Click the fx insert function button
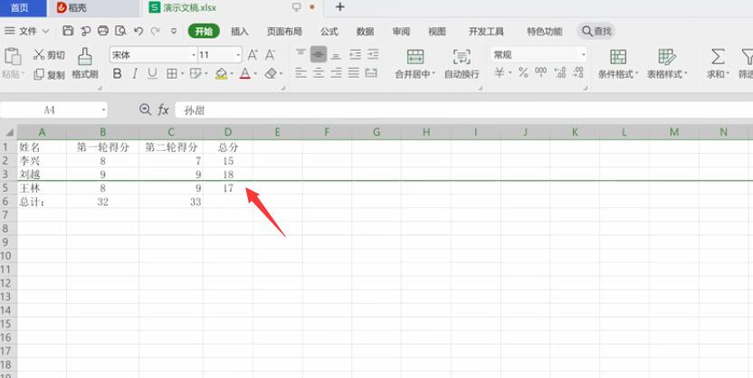This screenshot has width=753, height=378. (x=163, y=109)
